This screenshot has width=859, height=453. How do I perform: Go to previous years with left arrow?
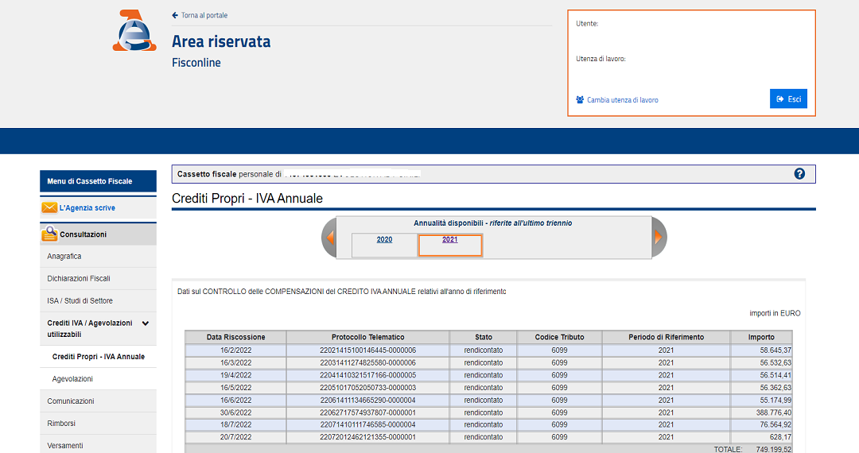coord(329,238)
